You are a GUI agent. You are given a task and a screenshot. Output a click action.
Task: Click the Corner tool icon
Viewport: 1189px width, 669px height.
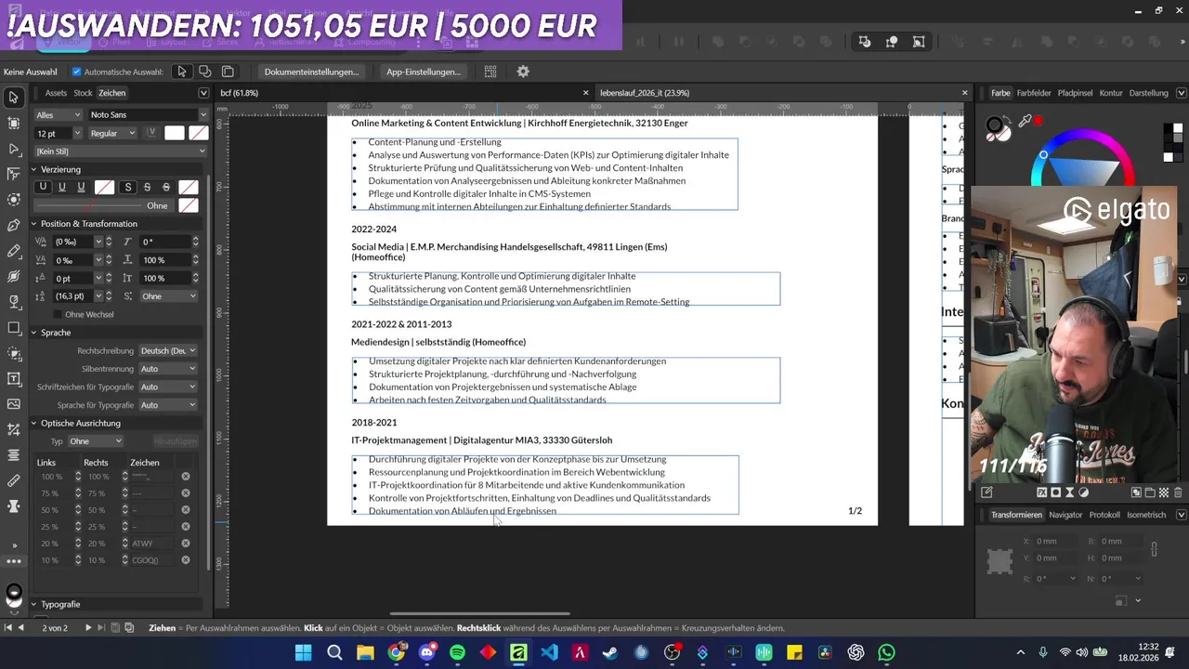pyautogui.click(x=13, y=174)
